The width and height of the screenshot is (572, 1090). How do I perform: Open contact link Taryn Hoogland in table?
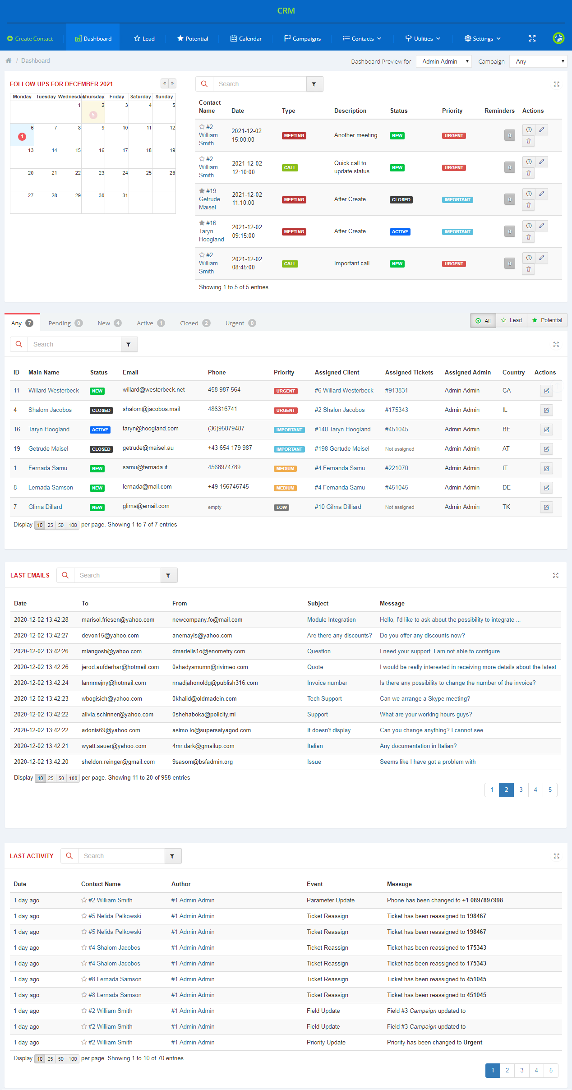point(49,429)
